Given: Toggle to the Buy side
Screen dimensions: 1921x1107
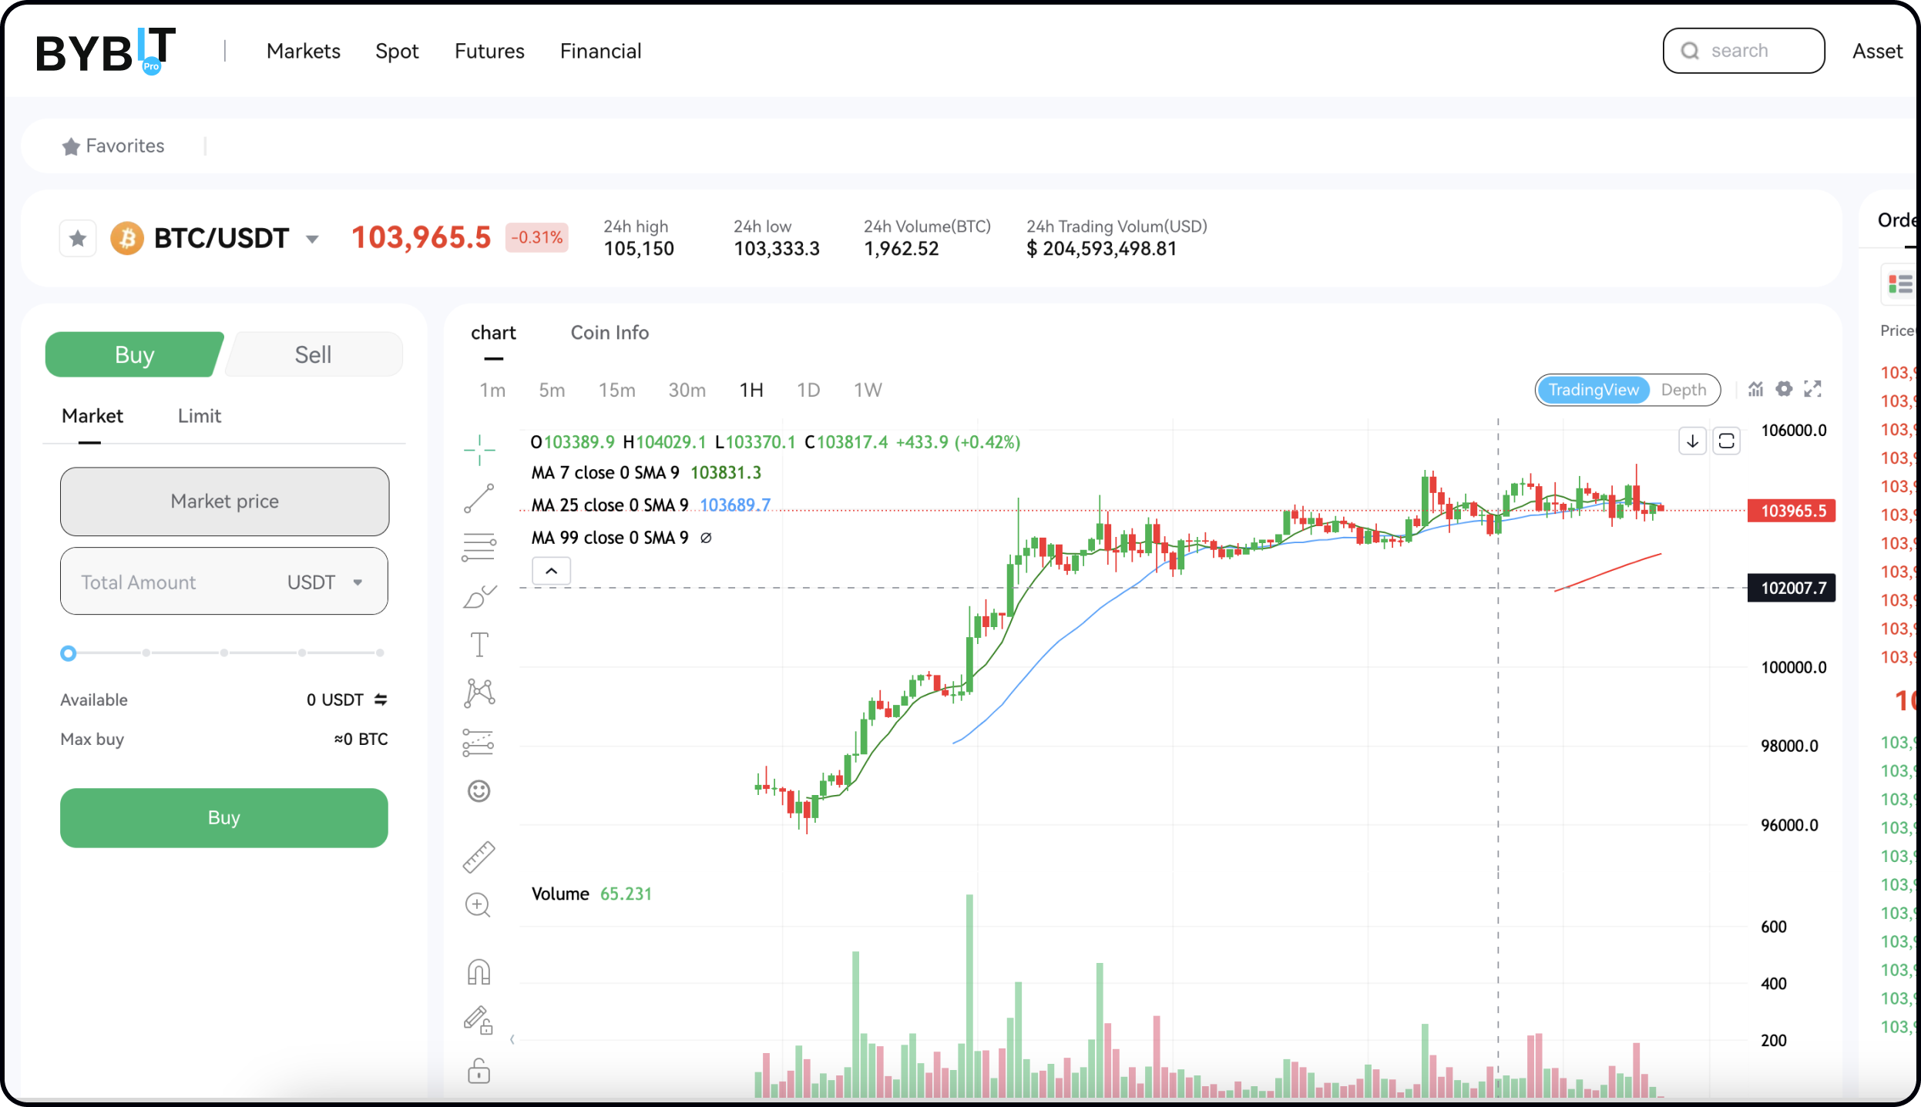Looking at the screenshot, I should point(135,354).
